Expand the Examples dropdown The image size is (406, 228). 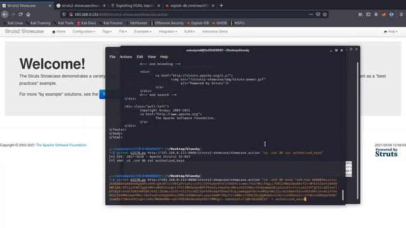tap(143, 32)
